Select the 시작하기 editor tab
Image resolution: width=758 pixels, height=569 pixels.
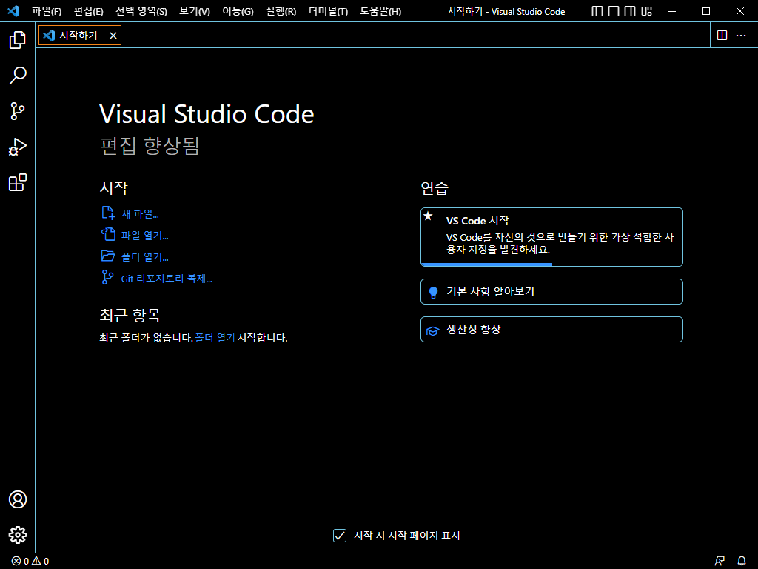pyautogui.click(x=80, y=36)
